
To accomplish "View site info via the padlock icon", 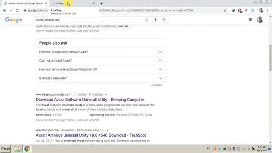I will coord(25,10).
